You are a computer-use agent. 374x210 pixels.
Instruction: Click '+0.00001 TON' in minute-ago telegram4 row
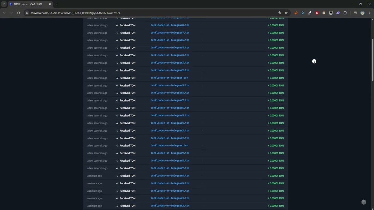pos(276,191)
